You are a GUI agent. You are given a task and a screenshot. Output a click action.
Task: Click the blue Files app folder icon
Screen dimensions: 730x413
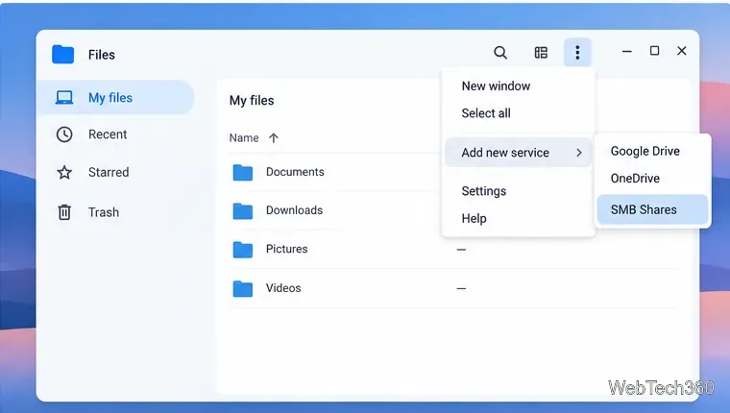[62, 55]
